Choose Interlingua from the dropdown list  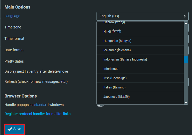[111, 69]
